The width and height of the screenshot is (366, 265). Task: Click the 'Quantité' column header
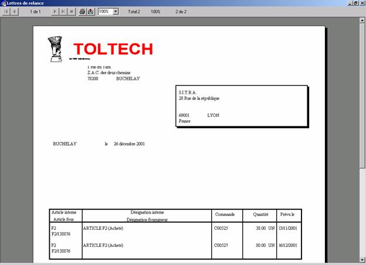[x=260, y=215]
